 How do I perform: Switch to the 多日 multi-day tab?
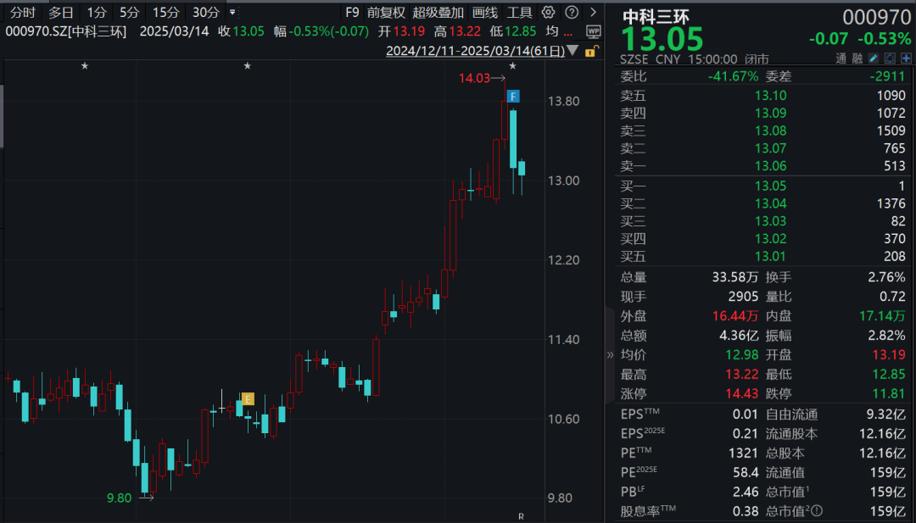tap(61, 12)
